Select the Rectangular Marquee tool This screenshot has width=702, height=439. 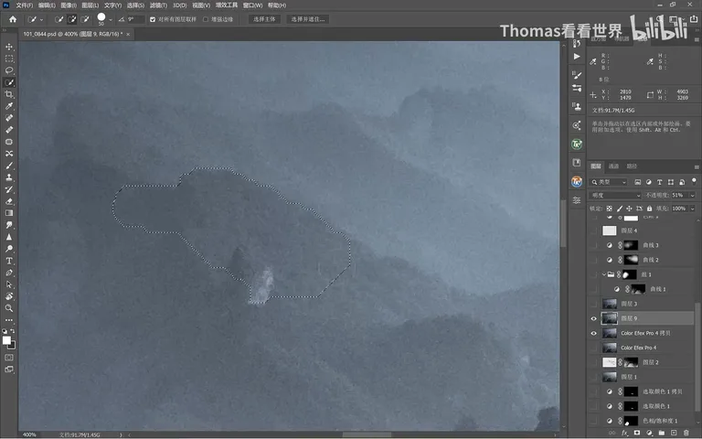(x=9, y=59)
